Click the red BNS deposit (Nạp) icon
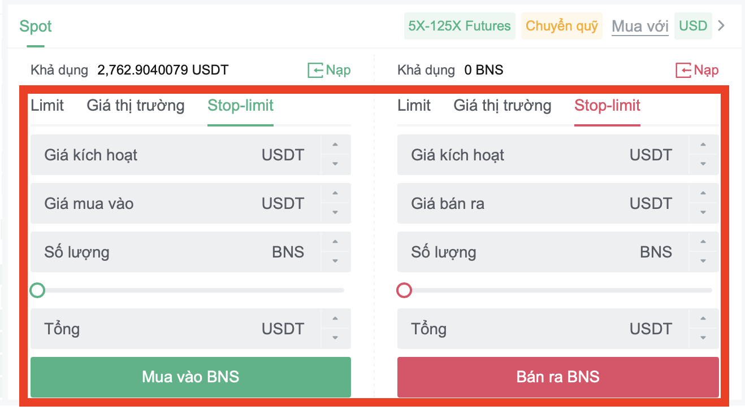The height and width of the screenshot is (410, 745). pos(683,71)
